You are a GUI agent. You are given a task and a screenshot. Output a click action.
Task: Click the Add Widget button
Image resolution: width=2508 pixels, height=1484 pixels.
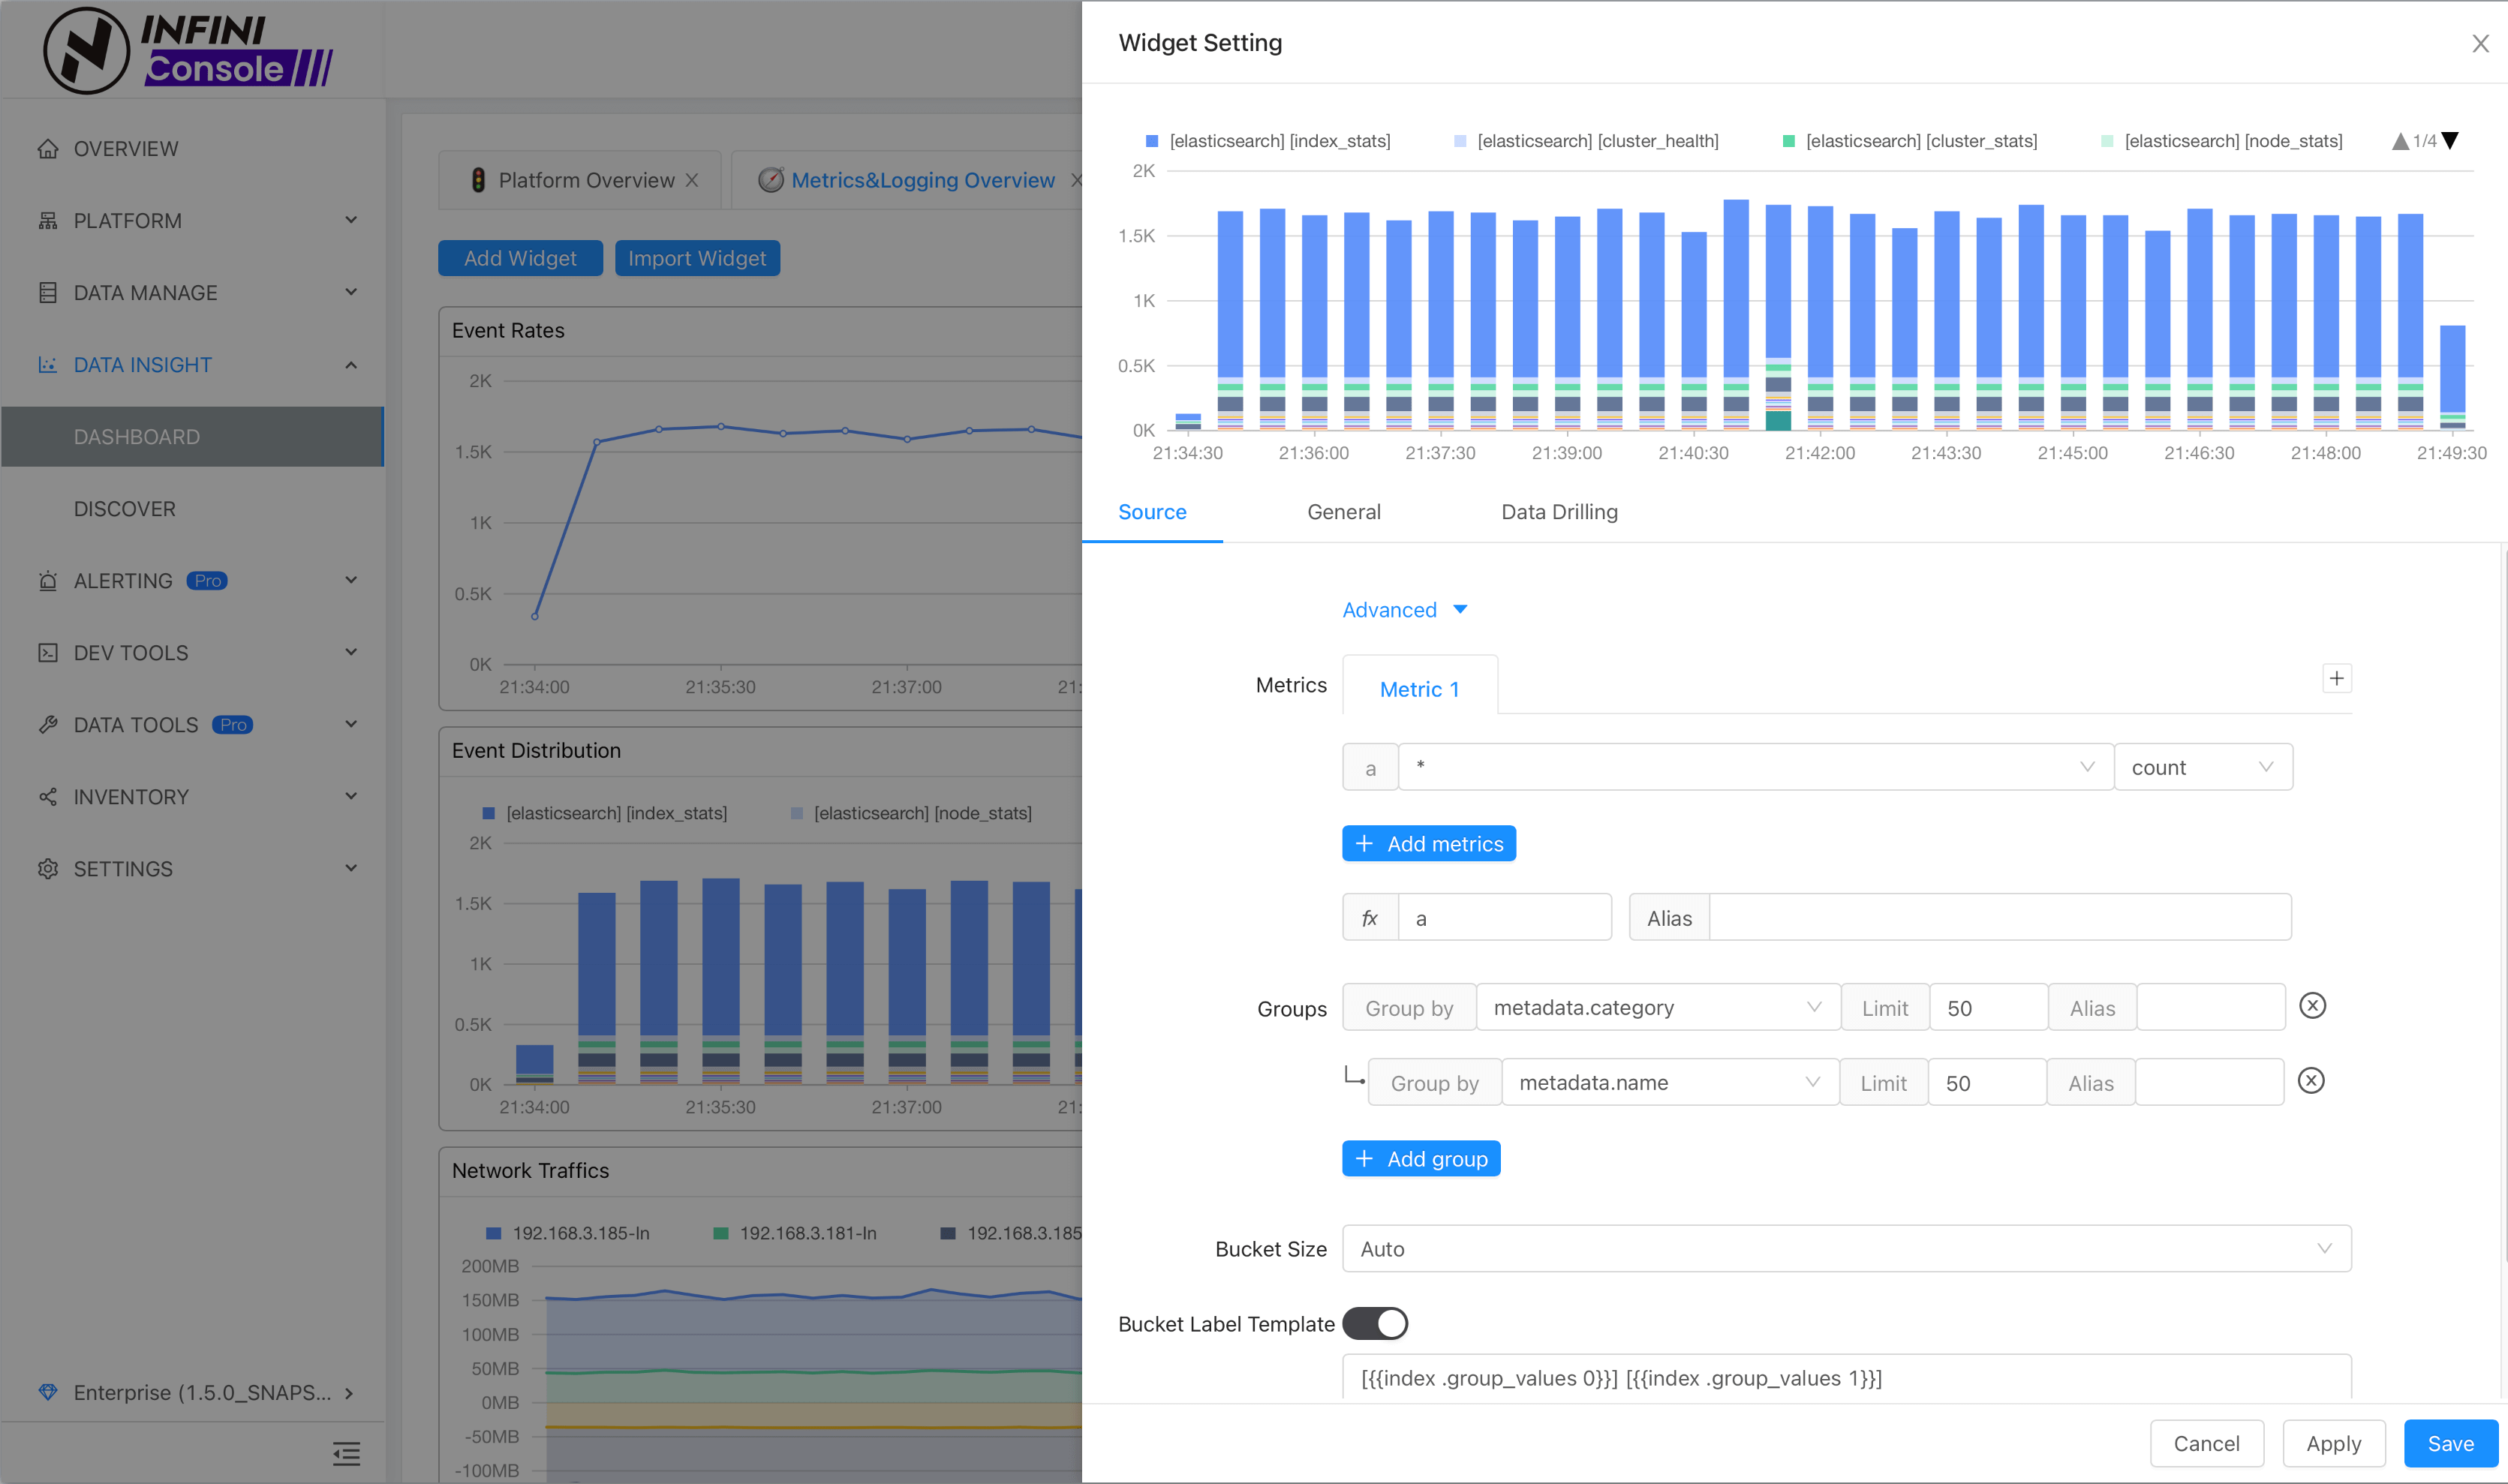520,258
